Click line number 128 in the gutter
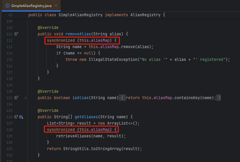This screenshot has width=240, height=162. point(9,130)
